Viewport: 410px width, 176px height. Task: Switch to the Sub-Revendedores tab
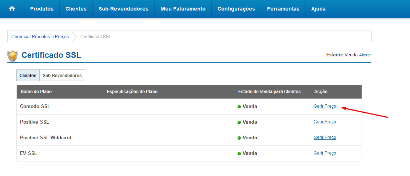(62, 76)
